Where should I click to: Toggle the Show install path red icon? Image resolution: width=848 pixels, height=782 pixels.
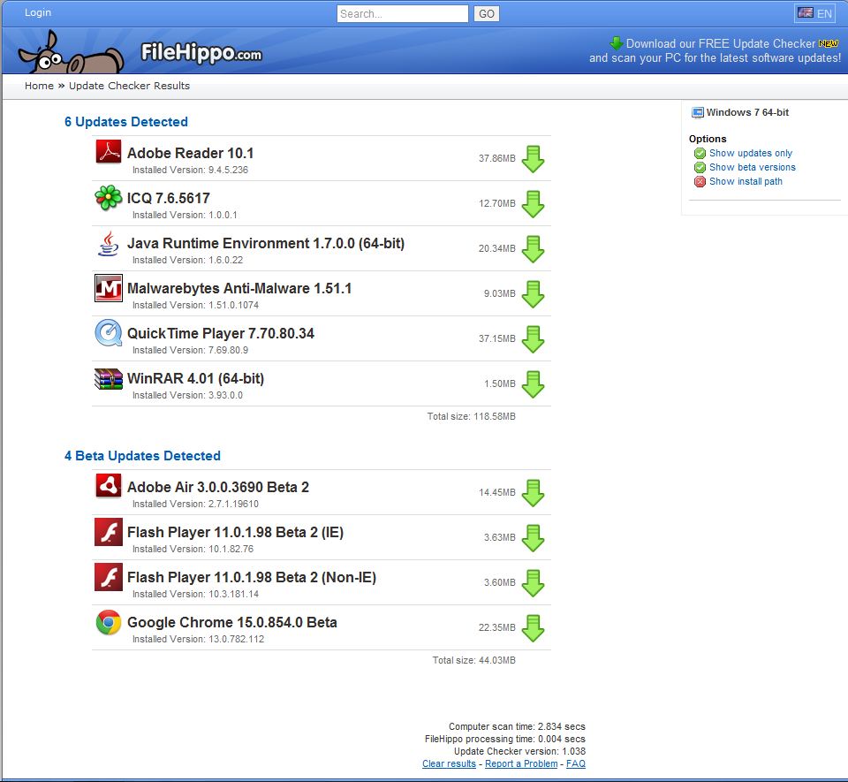700,181
